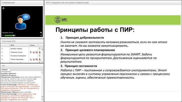
Task: Click heading Принцип системности
Action: point(81,66)
